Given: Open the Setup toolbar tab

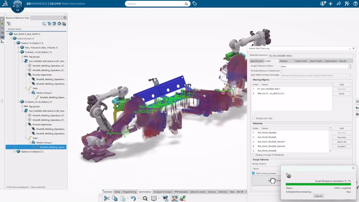Looking at the screenshot, I should coord(117,192).
